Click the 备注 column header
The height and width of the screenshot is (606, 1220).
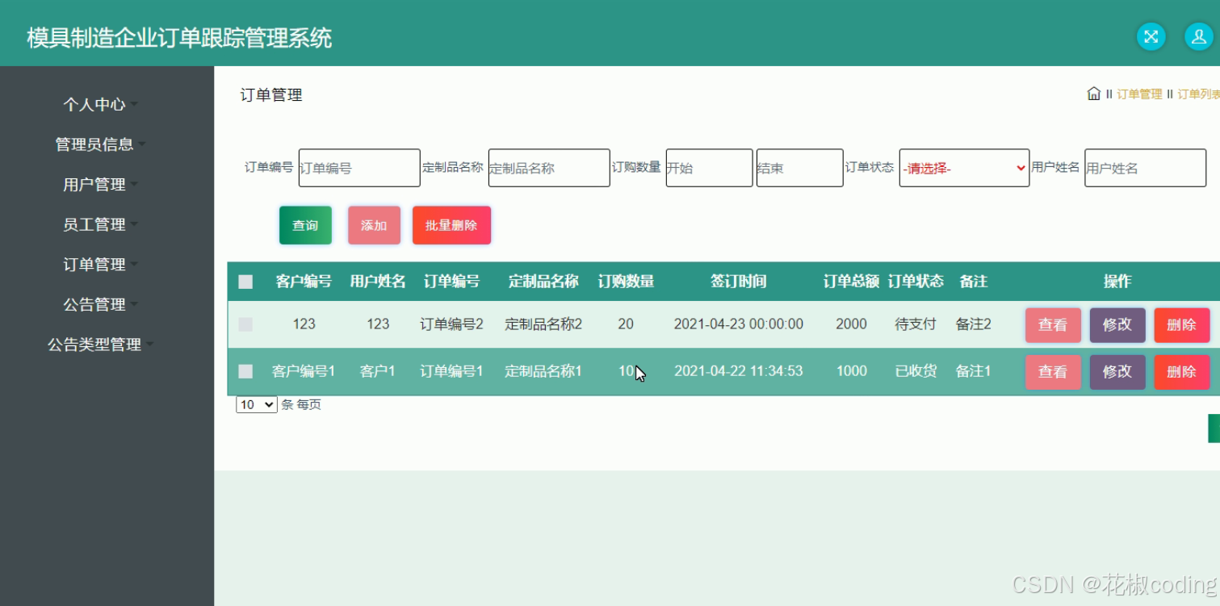(973, 282)
